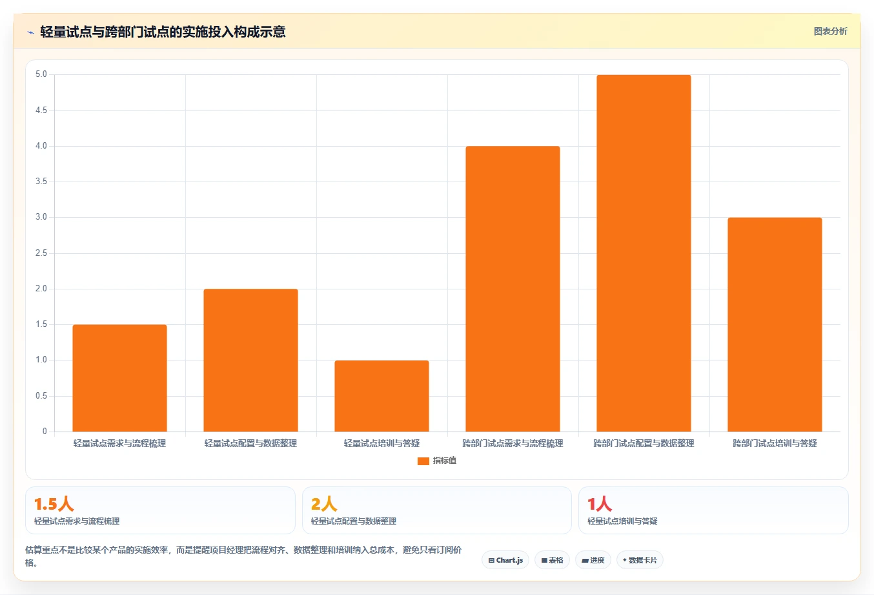Select the 轻量试点需求与流程梳理 bar
Screen dimensions: 874x595
119,378
